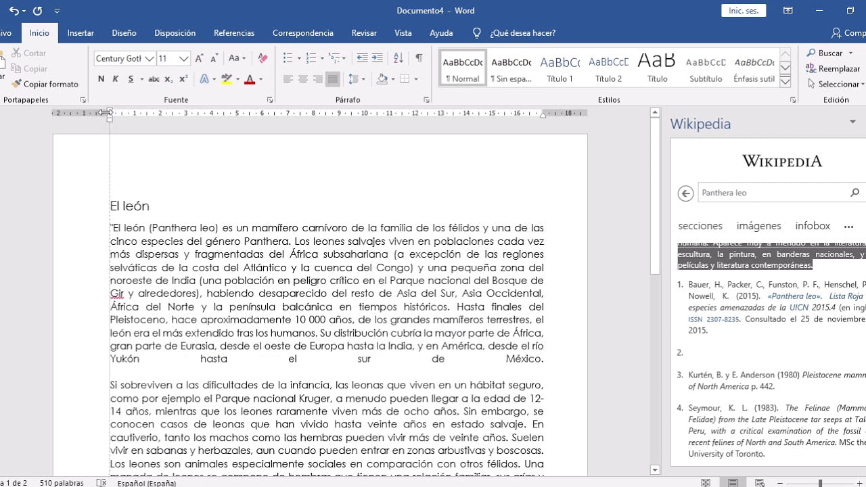The width and height of the screenshot is (866, 487).
Task: Toggle show paragraph marks (¶)
Action: pyautogui.click(x=419, y=59)
